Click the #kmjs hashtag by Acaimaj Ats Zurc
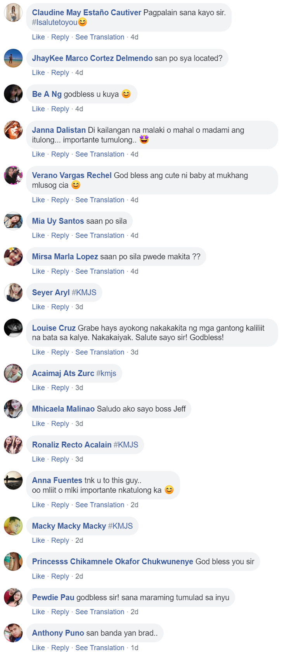The width and height of the screenshot is (291, 656). coord(106,373)
